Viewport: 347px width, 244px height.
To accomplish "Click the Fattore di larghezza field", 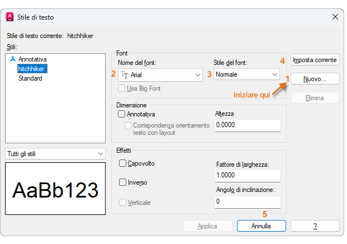I will click(247, 175).
